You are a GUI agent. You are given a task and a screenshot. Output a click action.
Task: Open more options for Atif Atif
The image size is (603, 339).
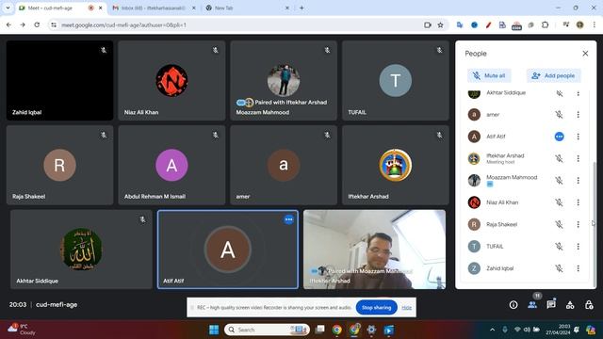(578, 137)
